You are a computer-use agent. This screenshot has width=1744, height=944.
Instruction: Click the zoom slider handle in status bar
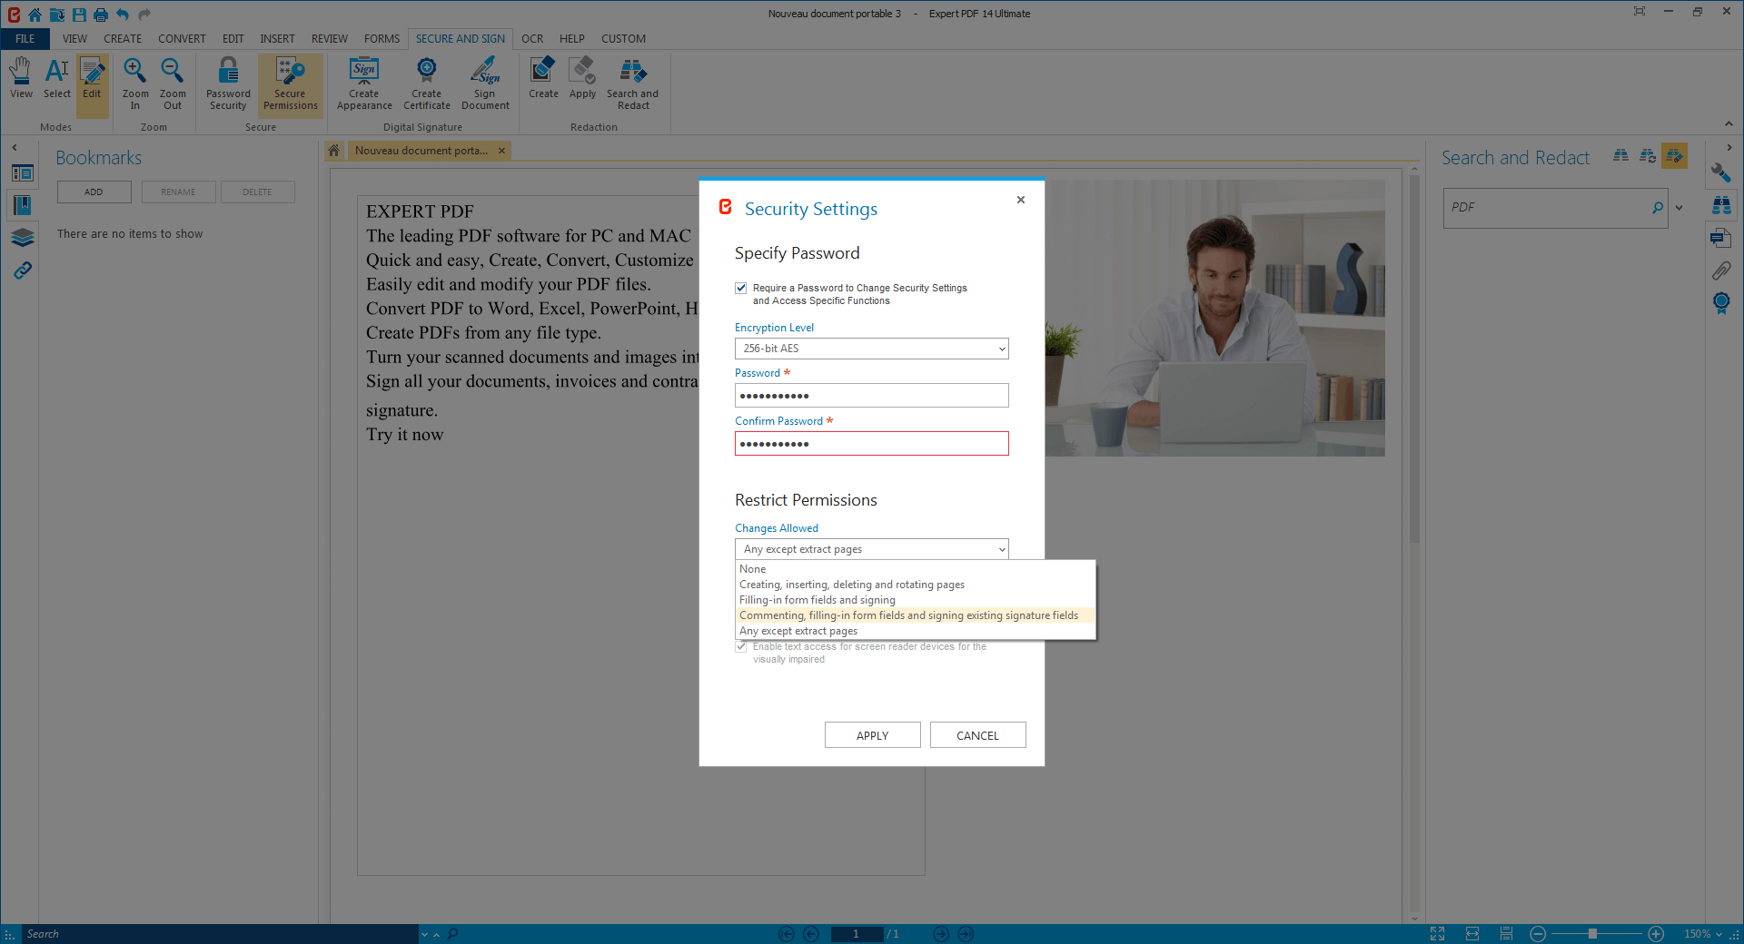[x=1592, y=934]
